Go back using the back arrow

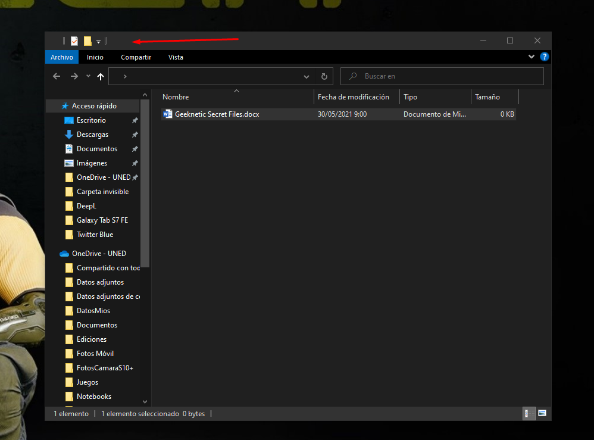coord(57,76)
